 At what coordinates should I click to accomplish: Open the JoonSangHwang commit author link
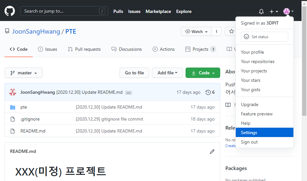38,92
